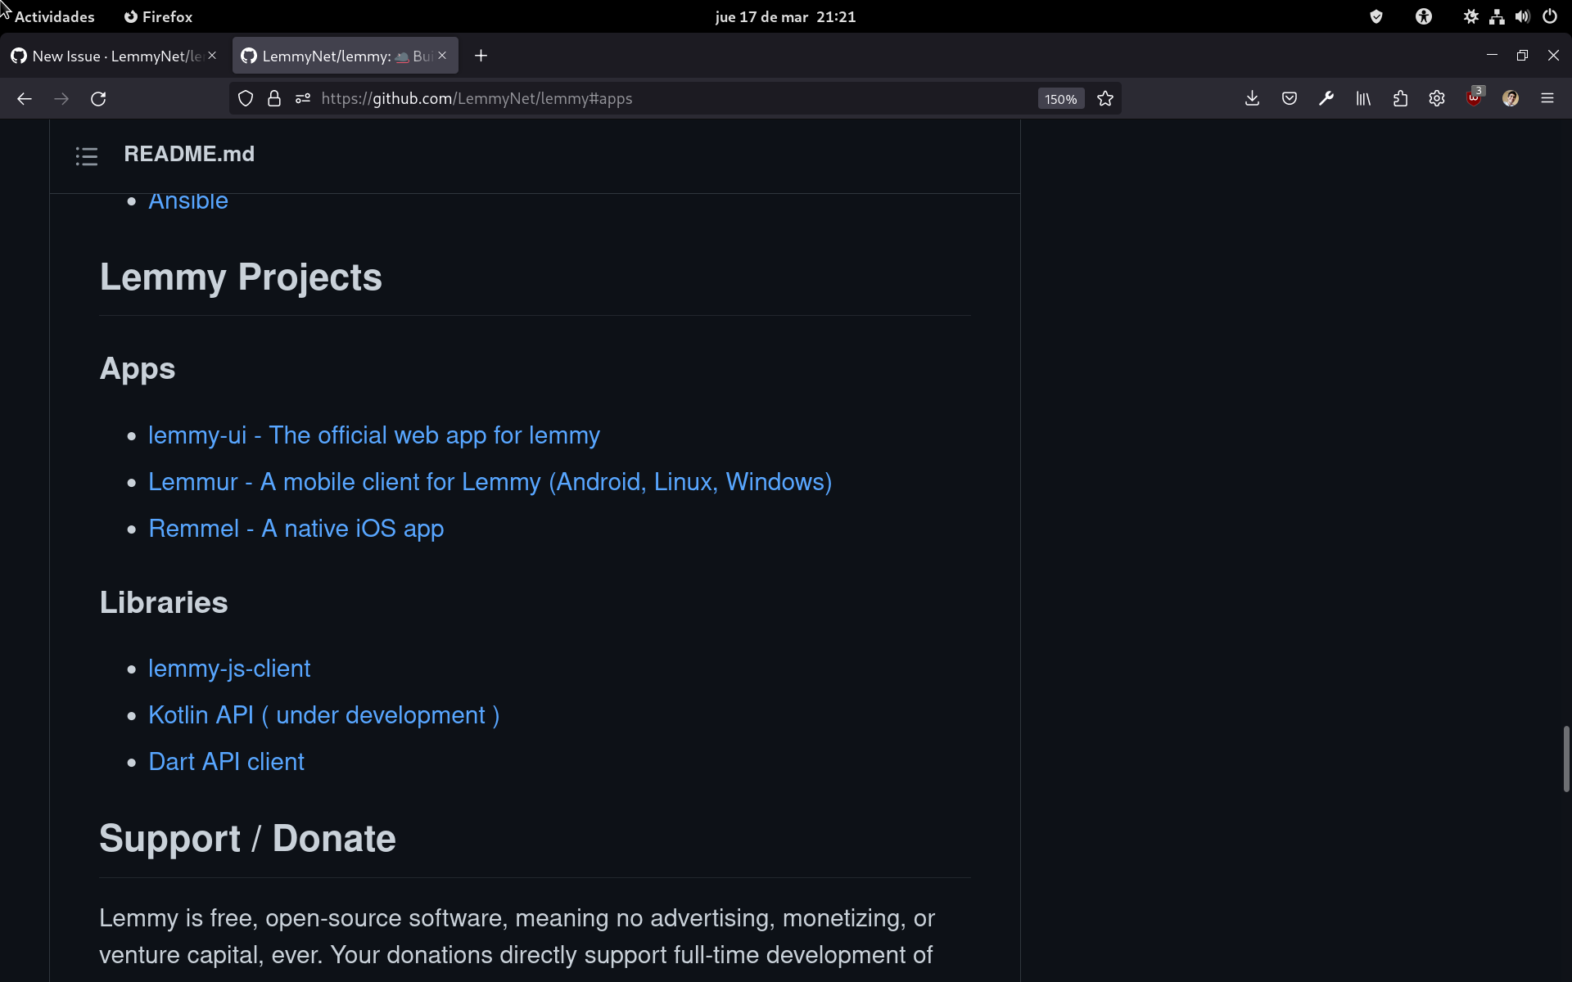Reset the 150% zoom level indicator
The height and width of the screenshot is (982, 1572).
1061,99
